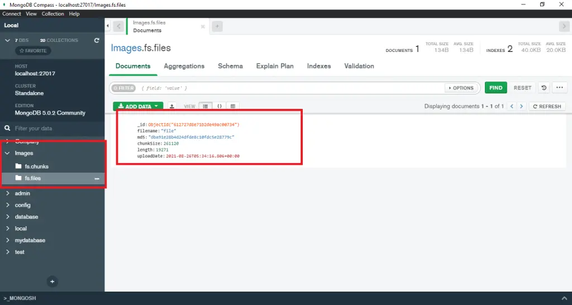This screenshot has height=305, width=572.
Task: Switch to table view of documents
Action: (233, 106)
